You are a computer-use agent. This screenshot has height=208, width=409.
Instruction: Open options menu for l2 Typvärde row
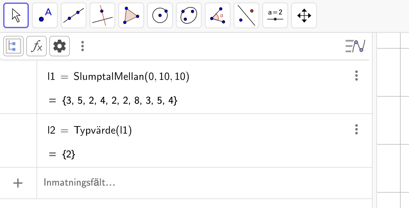pos(357,129)
